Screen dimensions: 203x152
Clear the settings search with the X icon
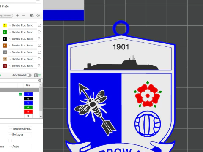click(40, 81)
